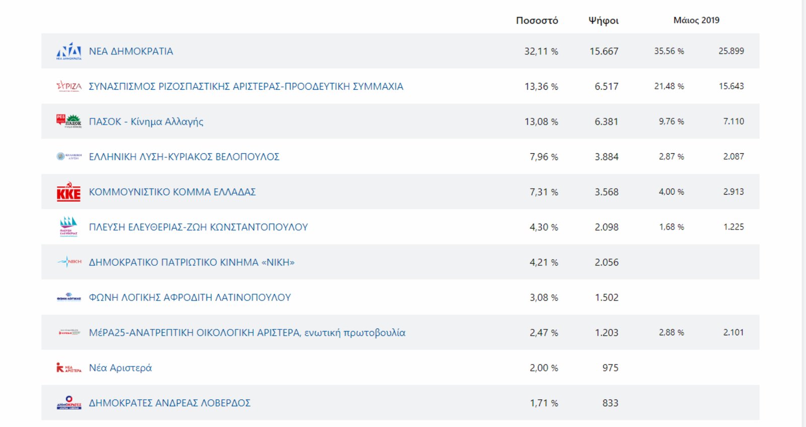Open the Νέα Αριστερά party link

tap(120, 368)
